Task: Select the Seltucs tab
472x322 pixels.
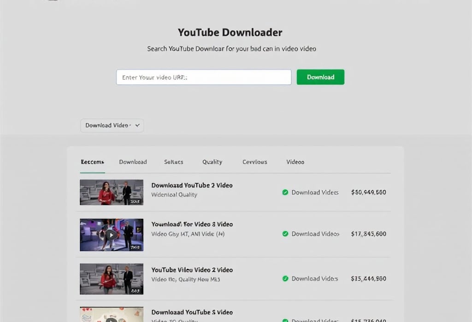Action: pos(174,162)
